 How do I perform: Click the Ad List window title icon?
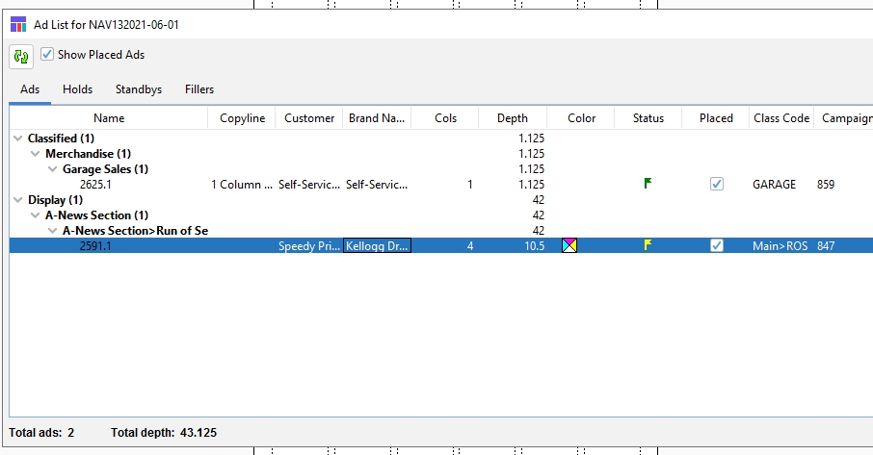tap(18, 25)
